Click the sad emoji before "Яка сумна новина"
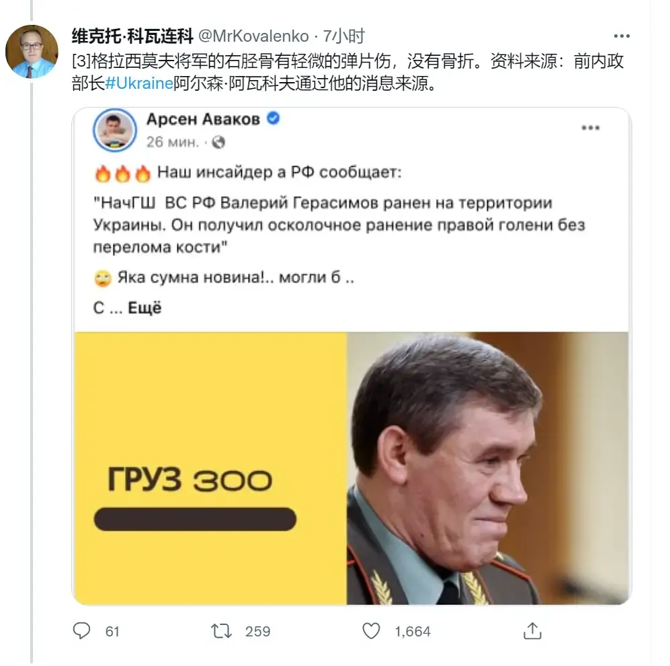This screenshot has height=666, width=670. coord(103,277)
